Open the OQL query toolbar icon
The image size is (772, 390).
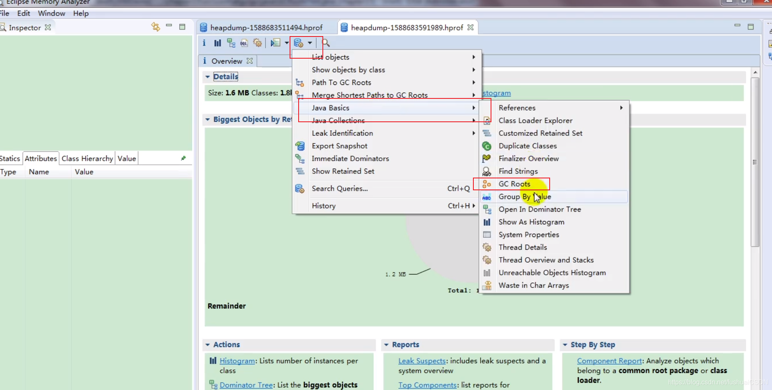pyautogui.click(x=244, y=43)
